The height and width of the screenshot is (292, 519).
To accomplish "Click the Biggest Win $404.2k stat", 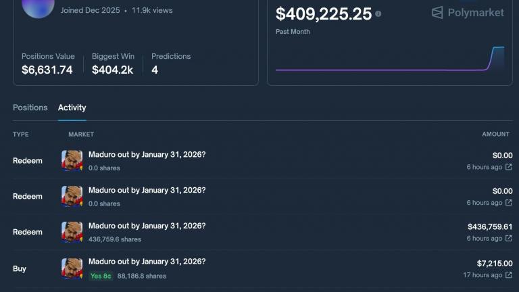I will [x=112, y=64].
